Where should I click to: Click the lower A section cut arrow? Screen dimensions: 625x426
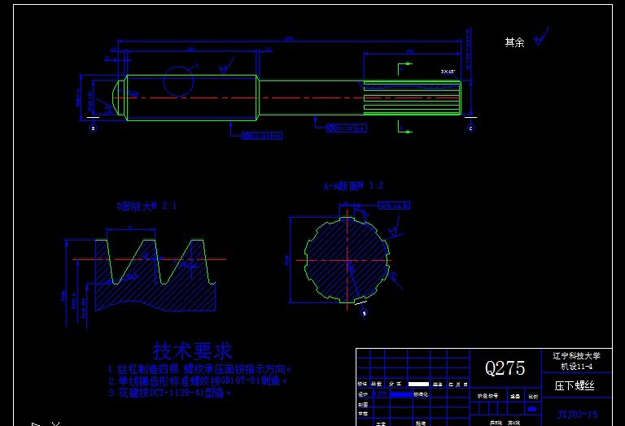tap(404, 127)
